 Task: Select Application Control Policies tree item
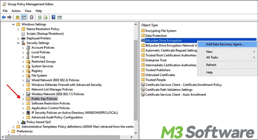pos(51,108)
